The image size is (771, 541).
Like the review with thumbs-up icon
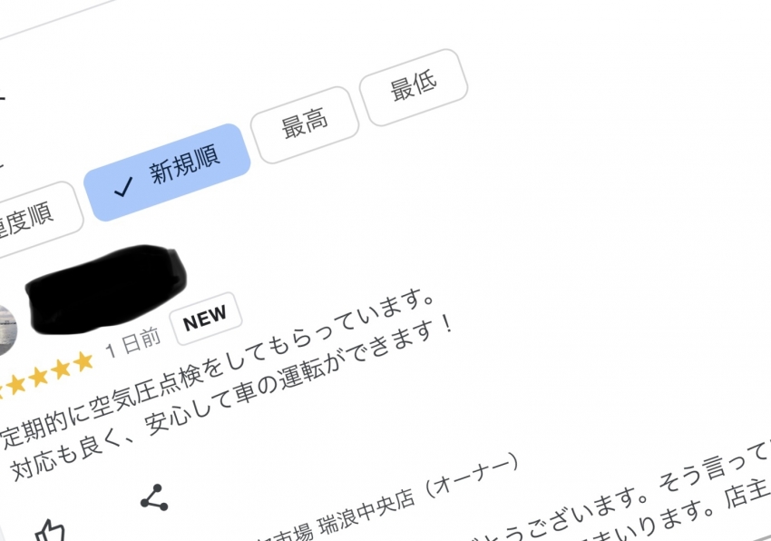(x=51, y=531)
